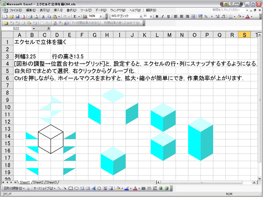Open the MS Pゴシック font name dropdown

click(141, 17)
